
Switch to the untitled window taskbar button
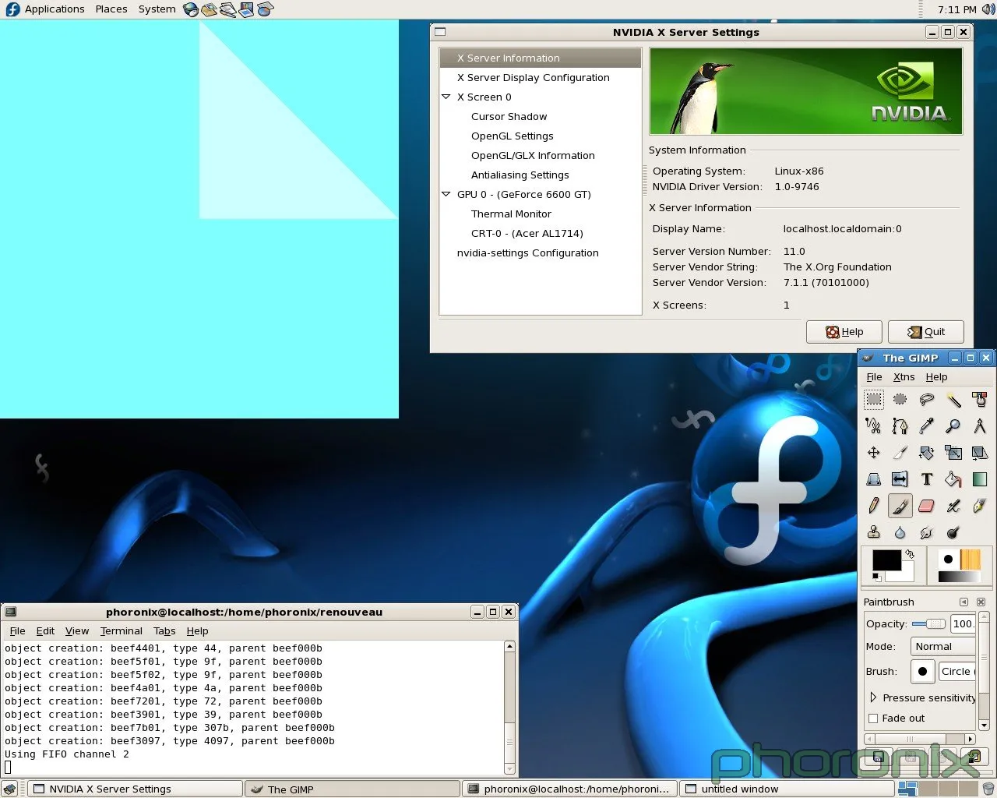pyautogui.click(x=787, y=789)
